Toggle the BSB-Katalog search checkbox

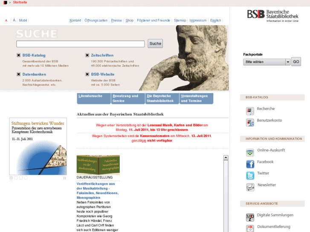[x=18, y=55]
